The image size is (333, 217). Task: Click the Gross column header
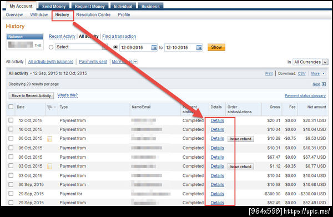tap(275, 107)
